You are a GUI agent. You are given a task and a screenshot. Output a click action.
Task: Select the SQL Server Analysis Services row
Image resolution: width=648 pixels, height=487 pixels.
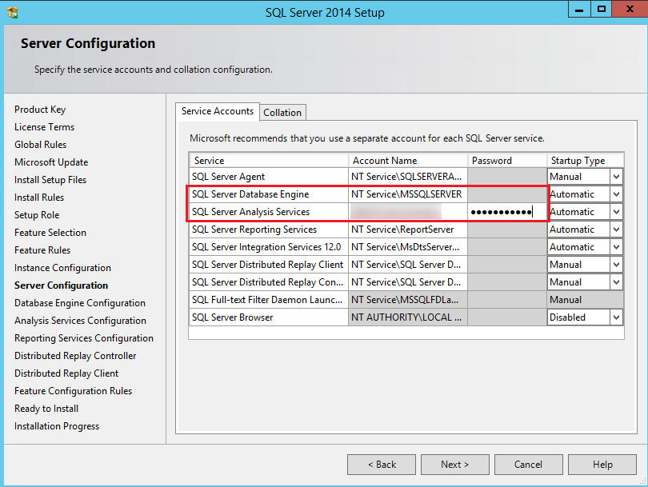pos(269,212)
